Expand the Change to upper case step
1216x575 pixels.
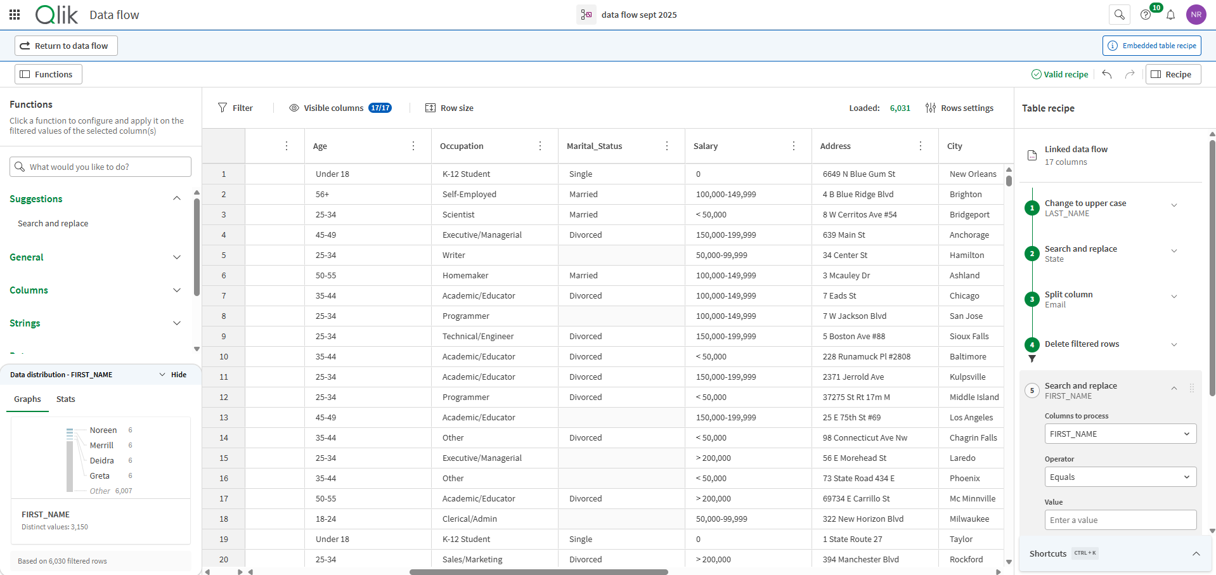click(1174, 205)
